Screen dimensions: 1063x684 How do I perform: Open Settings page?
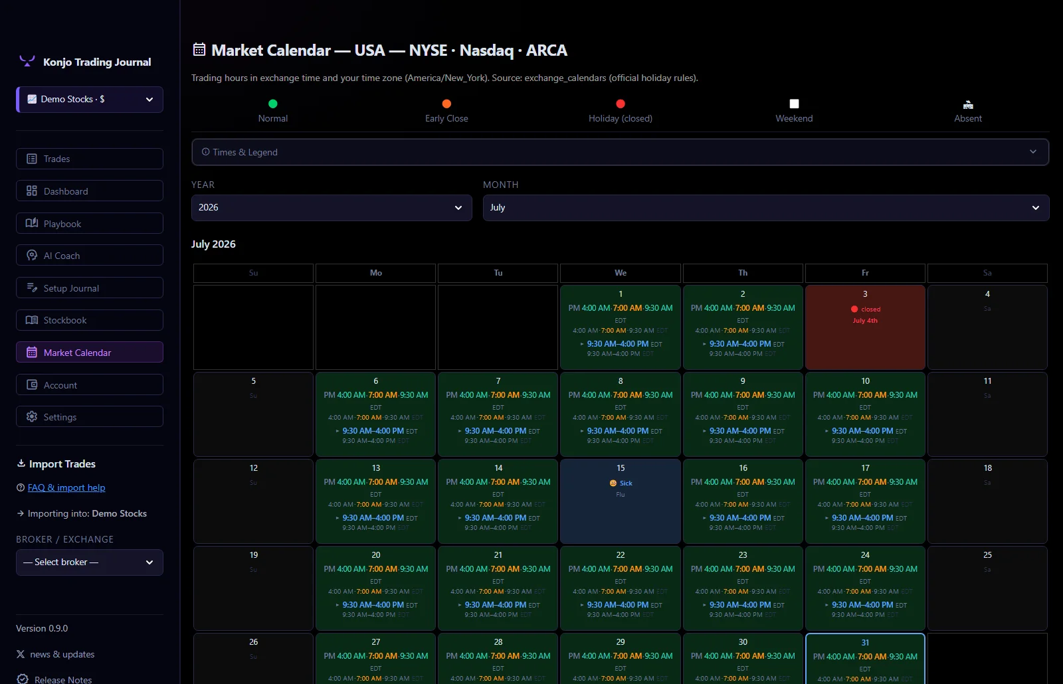point(90,416)
